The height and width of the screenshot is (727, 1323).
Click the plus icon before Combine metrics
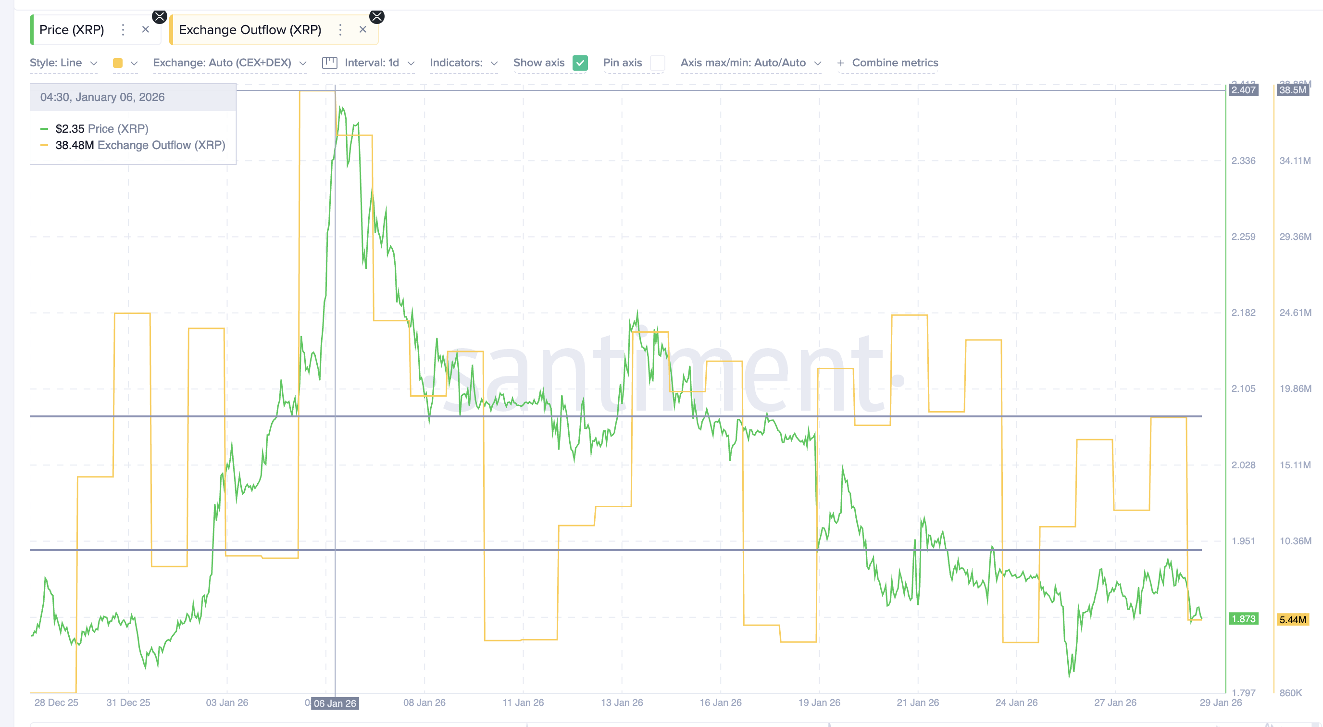click(x=840, y=63)
